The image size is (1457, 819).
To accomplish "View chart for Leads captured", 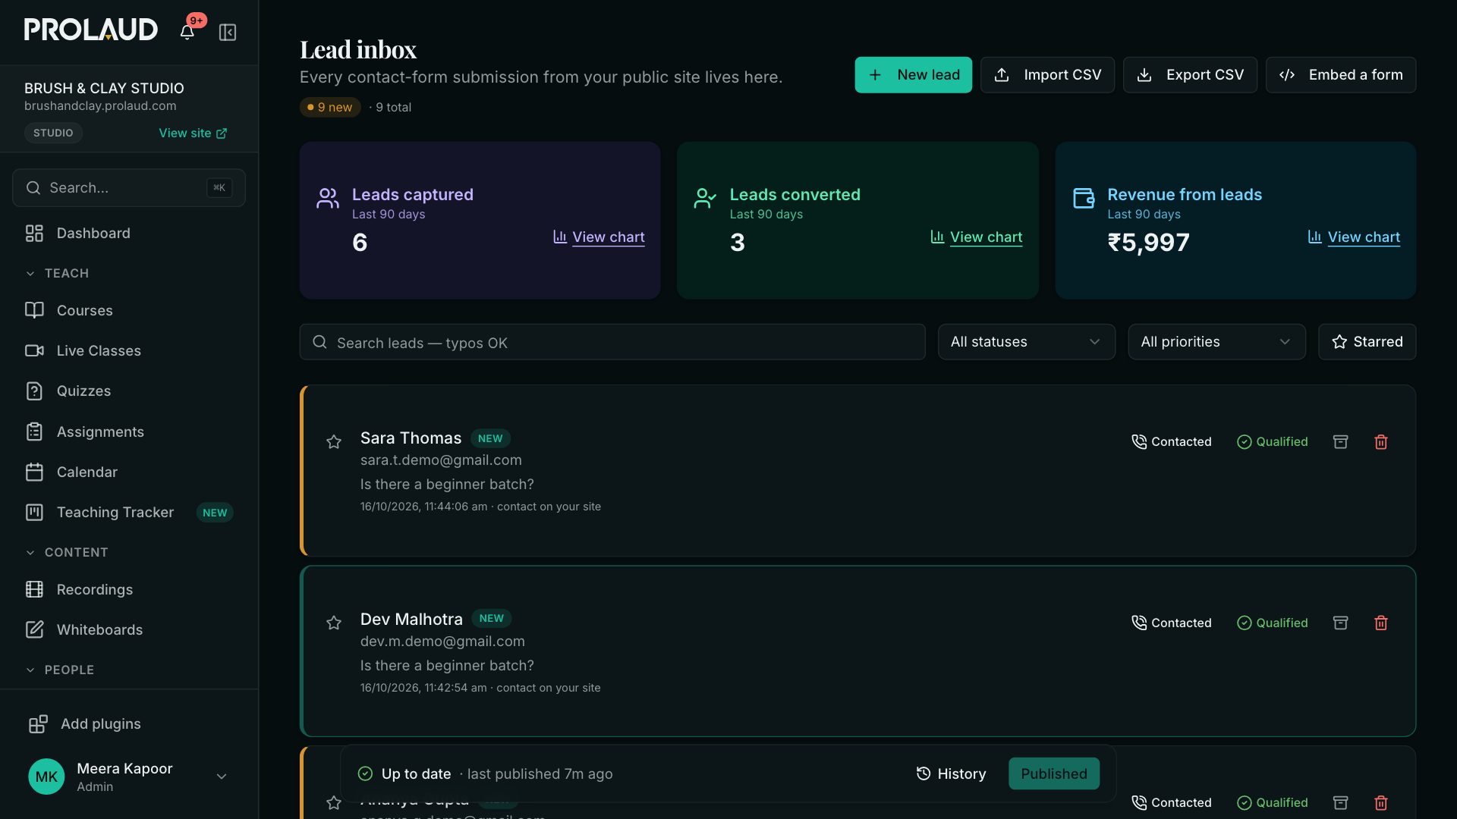I will [x=599, y=237].
